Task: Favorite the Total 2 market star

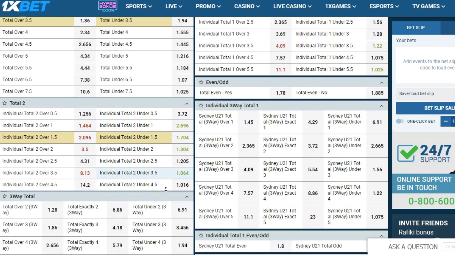Action: tap(5, 103)
